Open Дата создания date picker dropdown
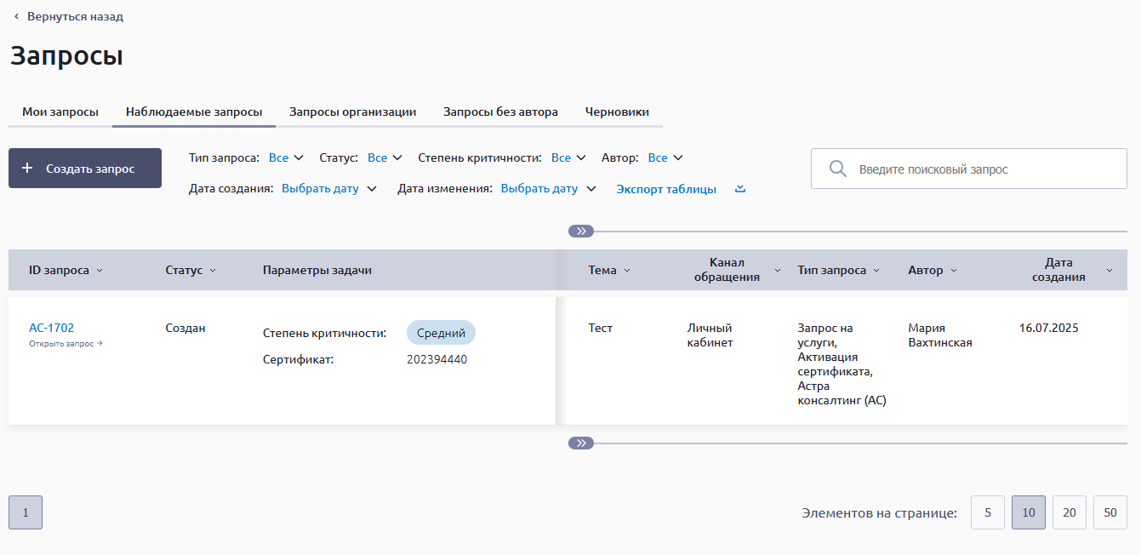1141x555 pixels. pyautogui.click(x=328, y=189)
